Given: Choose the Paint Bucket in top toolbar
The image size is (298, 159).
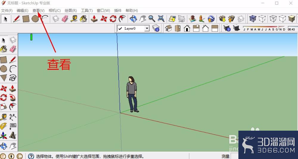Looking at the screenshot, I should point(83,18).
